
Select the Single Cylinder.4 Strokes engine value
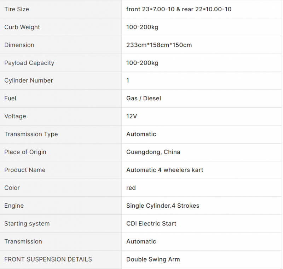(x=163, y=206)
